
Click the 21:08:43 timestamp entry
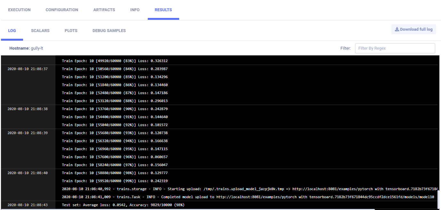coord(28,205)
